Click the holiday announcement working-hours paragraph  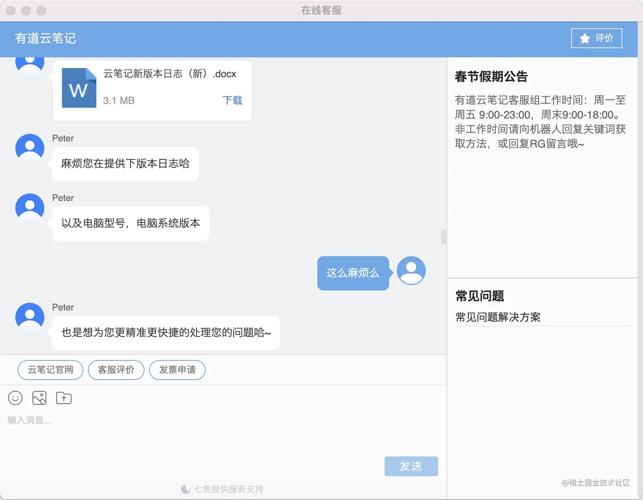click(x=541, y=122)
